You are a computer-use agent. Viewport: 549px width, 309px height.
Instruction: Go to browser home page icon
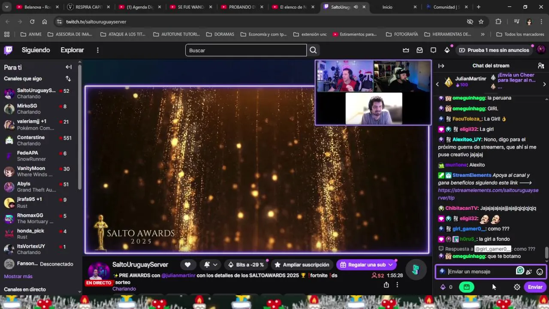click(x=45, y=21)
